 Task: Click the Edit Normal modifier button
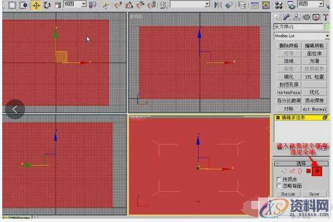click(314, 109)
